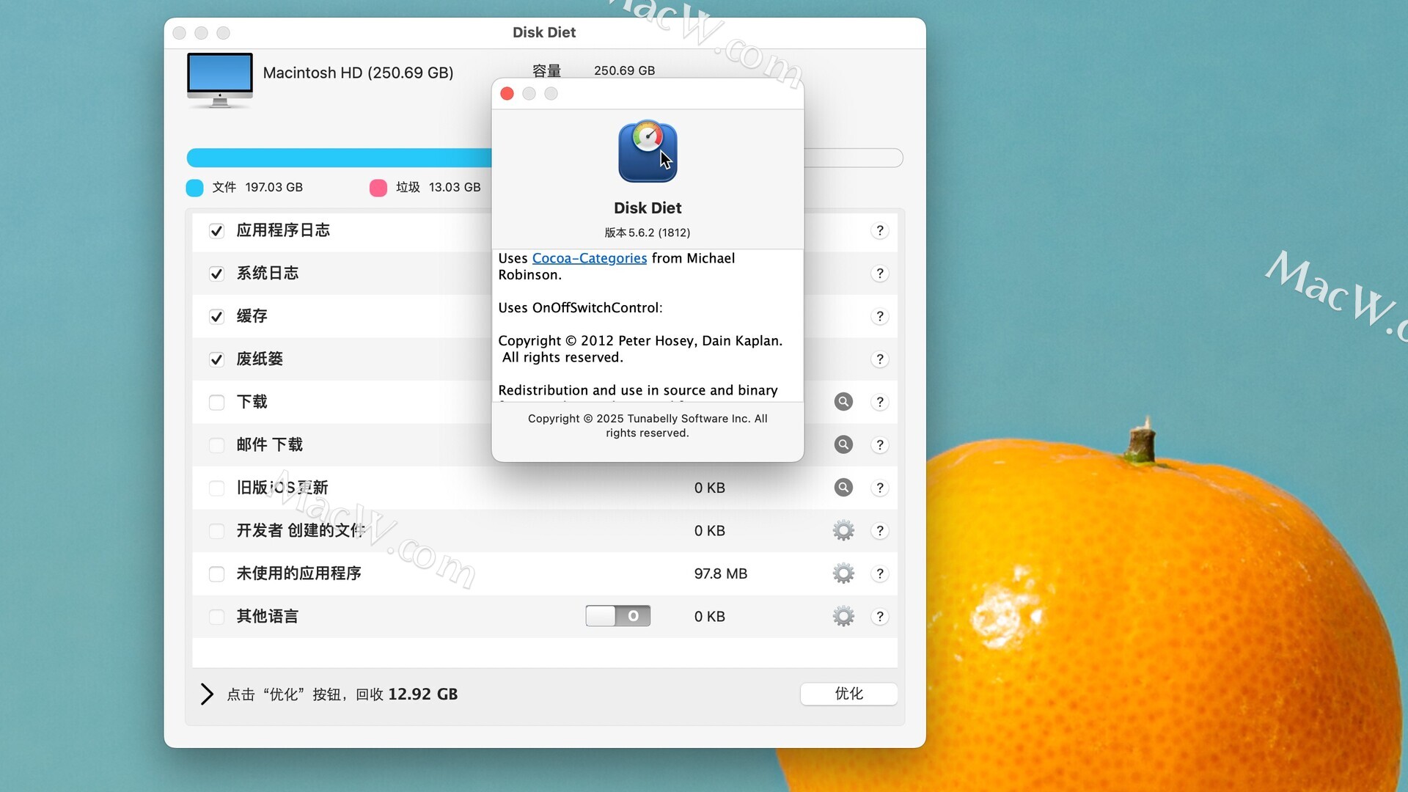
Task: Click the Macintosh HD monitor icon
Action: click(x=220, y=80)
